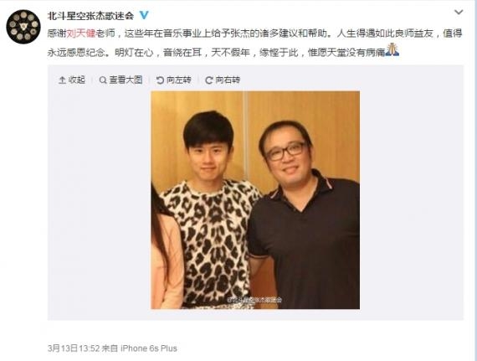The height and width of the screenshot is (361, 477).
Task: Click the watermark text on photo
Action: (x=255, y=300)
